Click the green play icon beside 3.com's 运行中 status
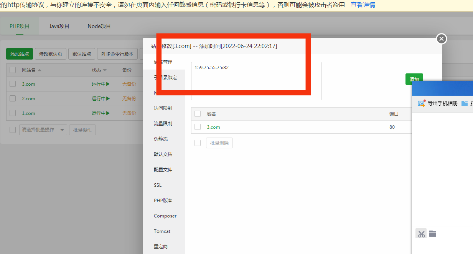The image size is (473, 254). point(108,84)
